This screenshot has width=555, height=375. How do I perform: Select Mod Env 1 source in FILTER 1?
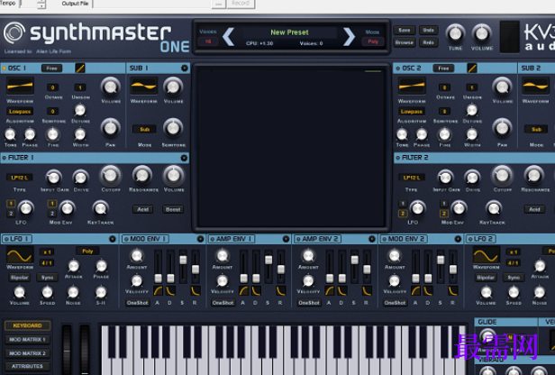tap(52, 203)
